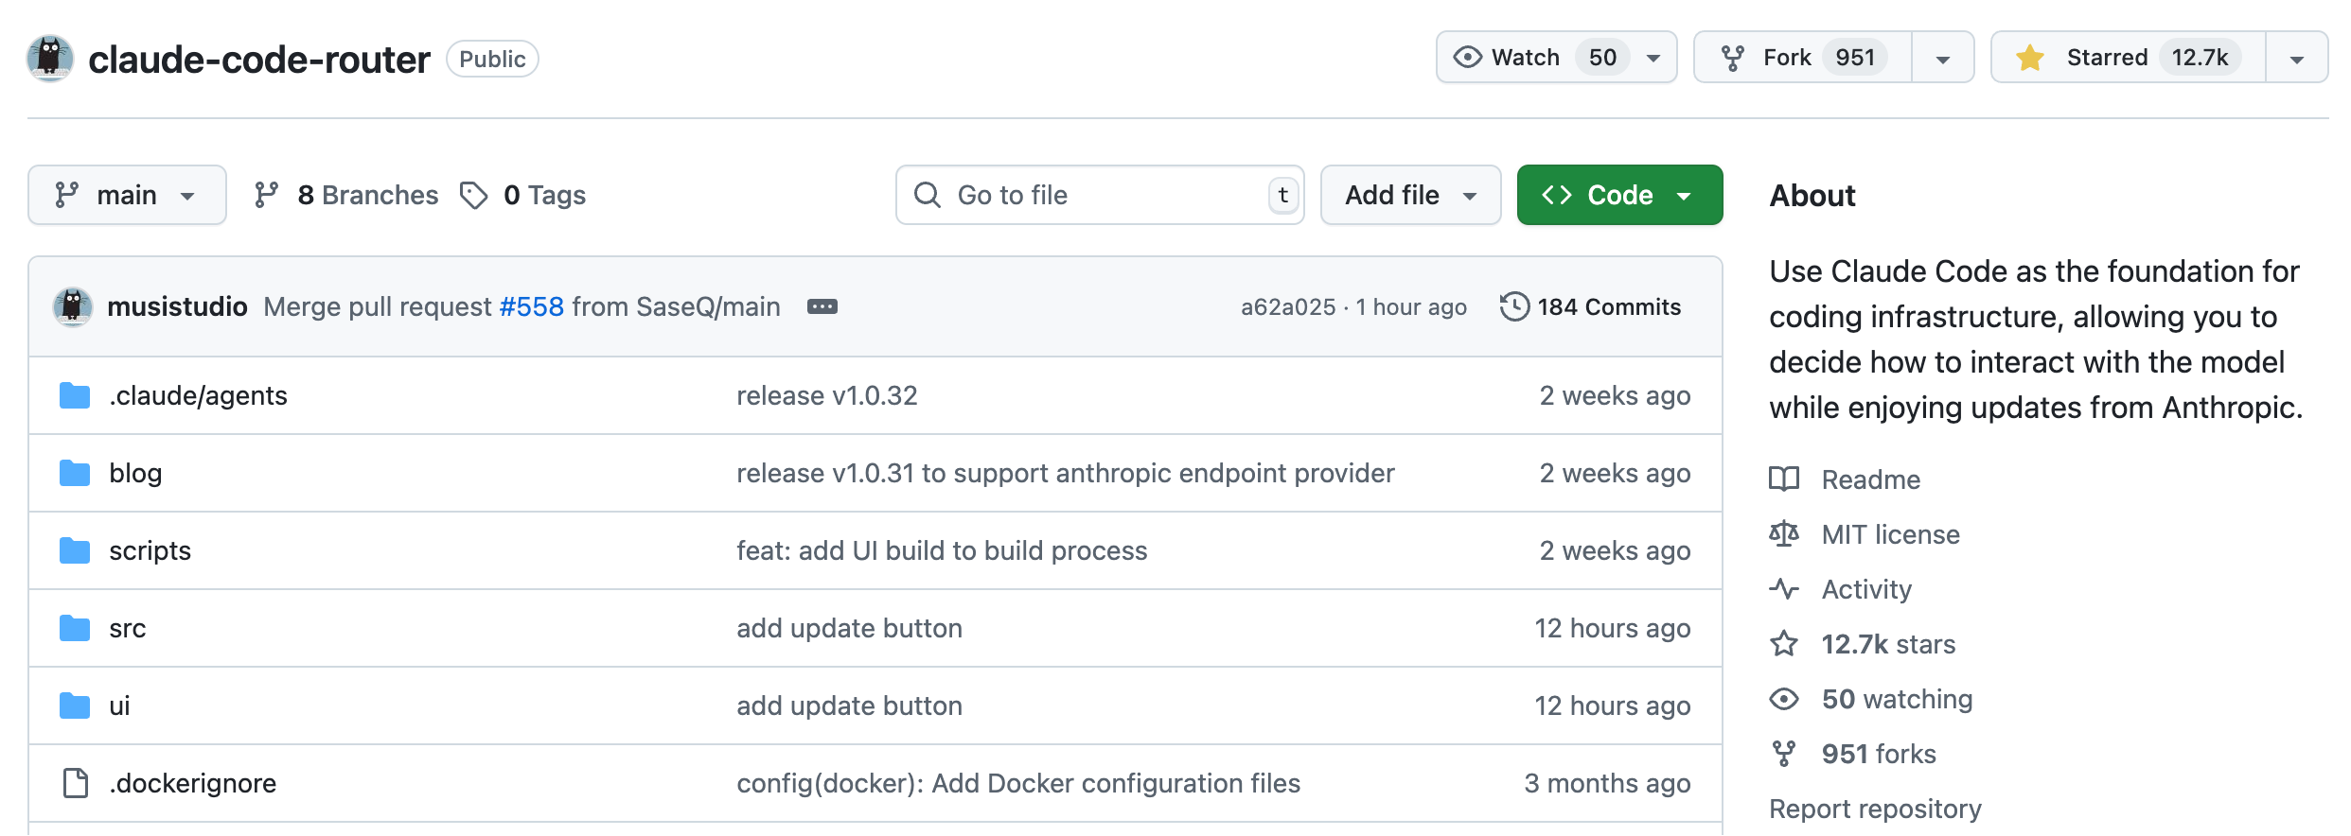2351x836 pixels.
Task: Open musistudio author profile link
Action: coord(178,306)
